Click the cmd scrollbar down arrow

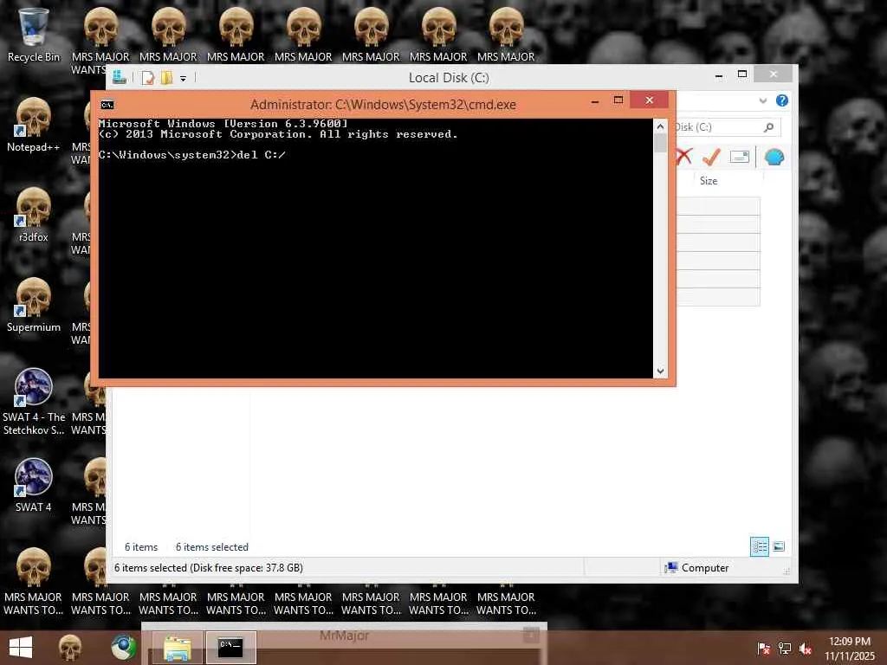[660, 371]
